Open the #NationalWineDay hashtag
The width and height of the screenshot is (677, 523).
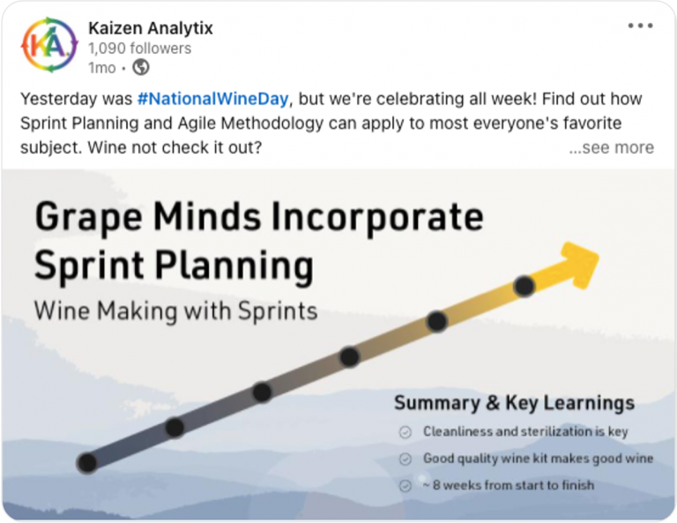(212, 98)
